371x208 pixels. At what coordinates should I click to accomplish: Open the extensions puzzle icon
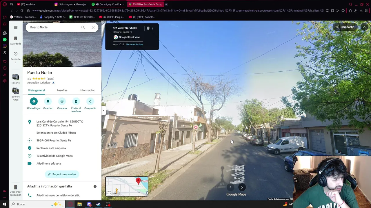(350, 11)
